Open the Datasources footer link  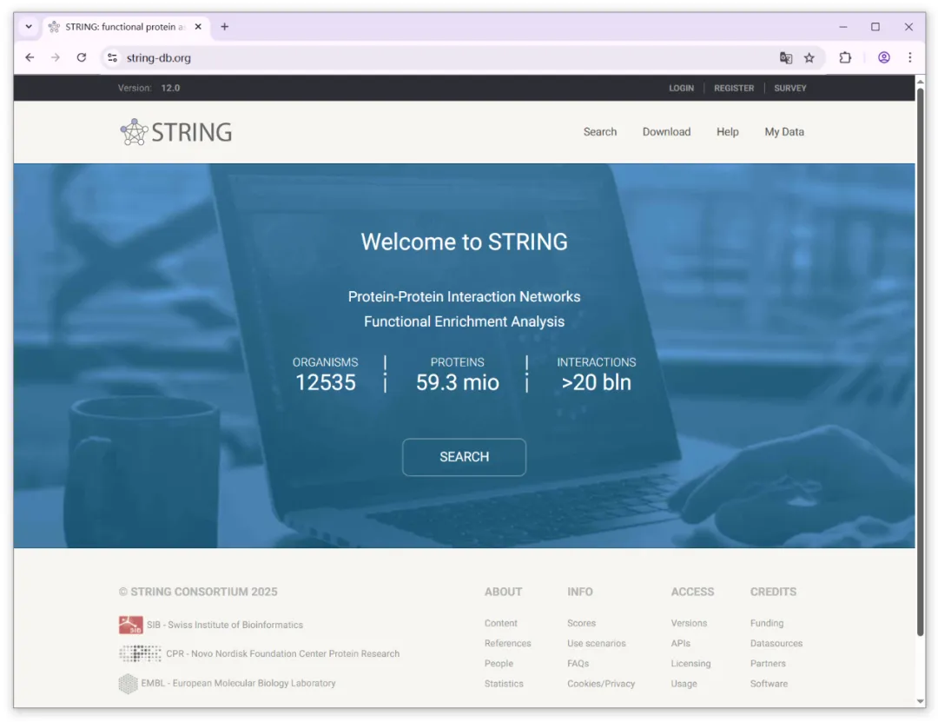click(x=776, y=643)
